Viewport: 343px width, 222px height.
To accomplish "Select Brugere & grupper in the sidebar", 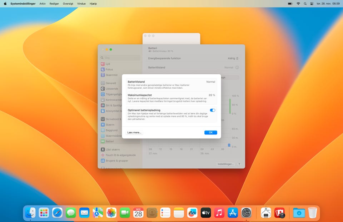I will (x=116, y=161).
